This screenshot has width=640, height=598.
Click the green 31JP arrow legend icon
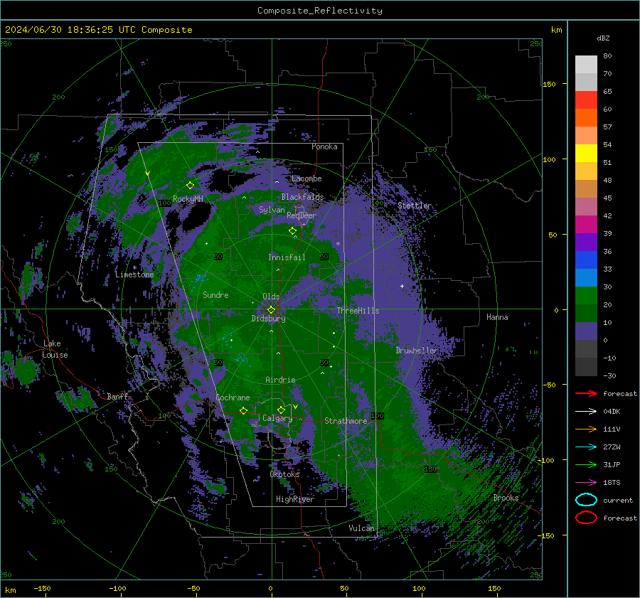click(x=586, y=464)
